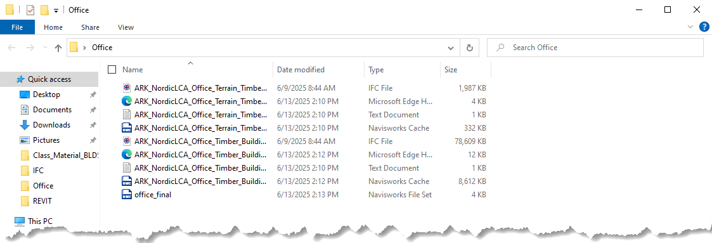Viewport: 712px width, 243px height.
Task: Open the Downloads quick access icon
Action: click(25, 125)
